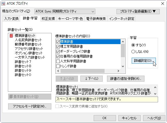
Task: Select the 学習 しない(N) radio button
Action: pos(133,52)
